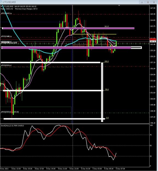Minimize the LTCUSD,M15 chart window
This screenshot has height=171, width=158.
point(142,2)
